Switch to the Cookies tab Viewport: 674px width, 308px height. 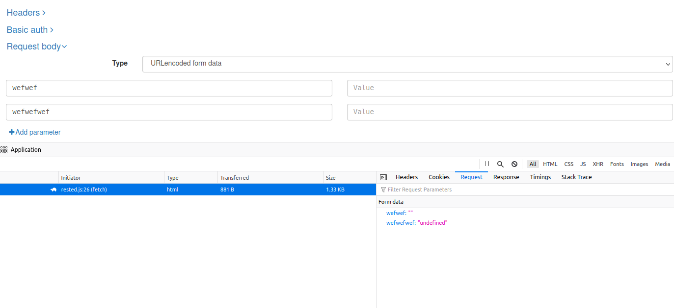[x=439, y=177]
